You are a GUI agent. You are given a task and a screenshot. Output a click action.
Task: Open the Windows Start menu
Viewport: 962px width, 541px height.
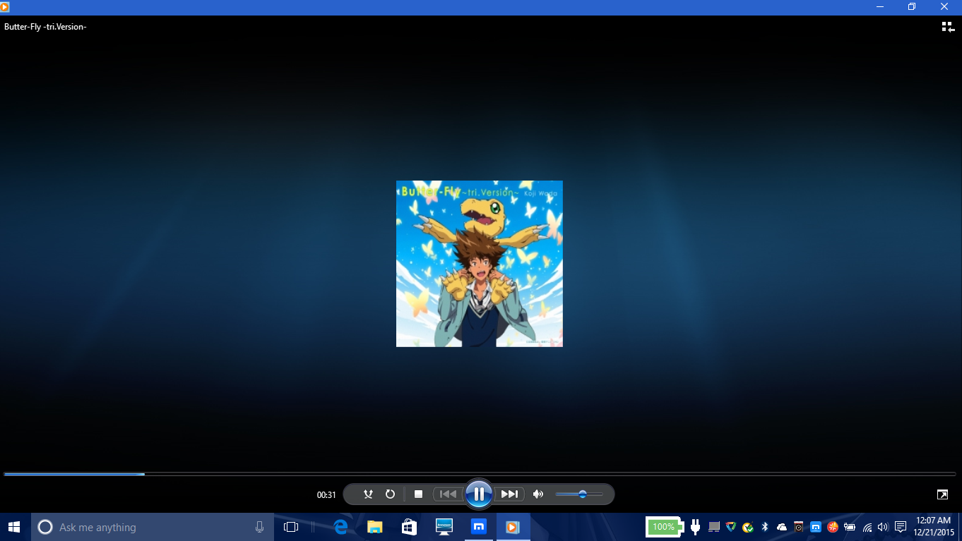coord(14,527)
